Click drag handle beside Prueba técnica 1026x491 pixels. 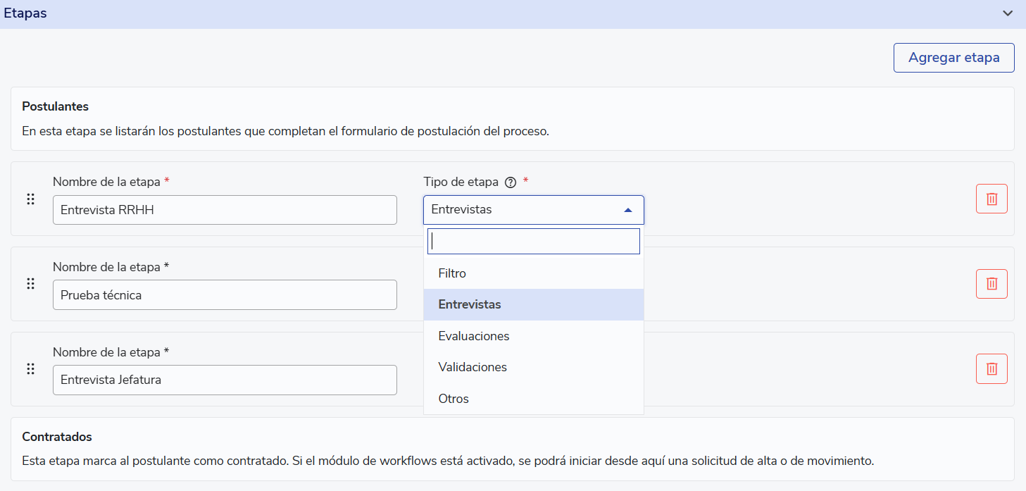click(x=30, y=284)
